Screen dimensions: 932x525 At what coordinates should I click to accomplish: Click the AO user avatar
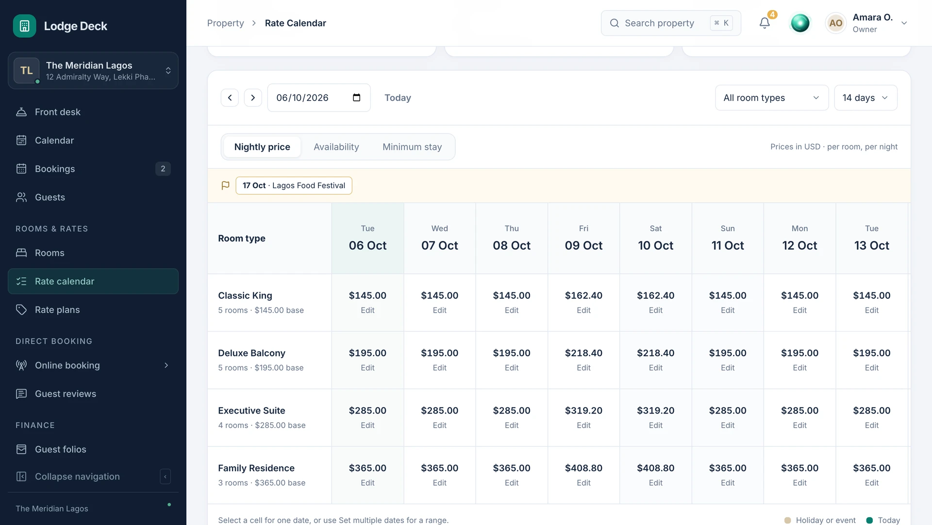click(835, 23)
